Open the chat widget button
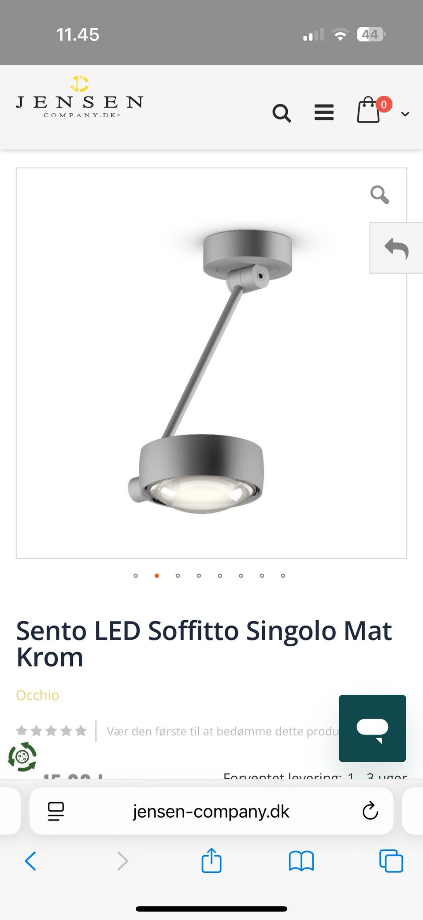 point(372,728)
